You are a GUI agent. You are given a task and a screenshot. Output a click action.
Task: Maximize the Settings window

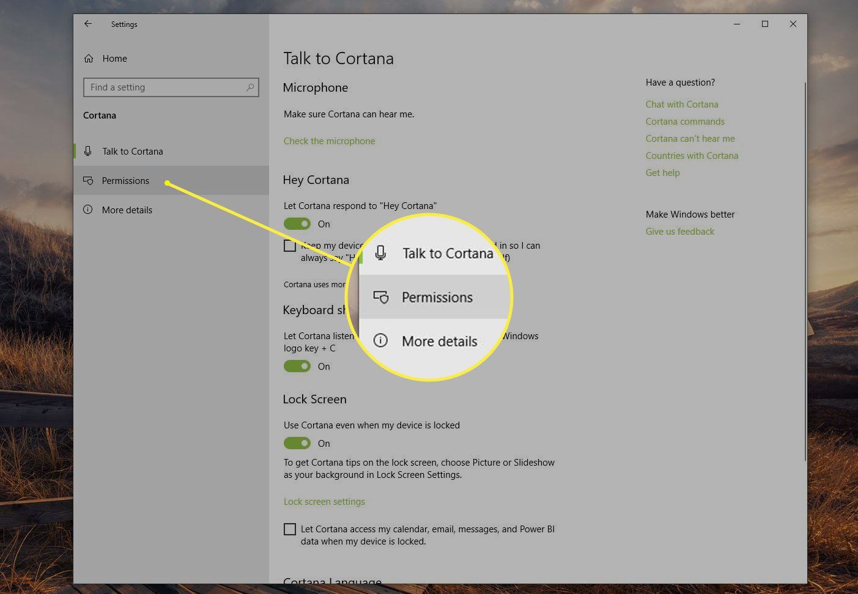(764, 24)
